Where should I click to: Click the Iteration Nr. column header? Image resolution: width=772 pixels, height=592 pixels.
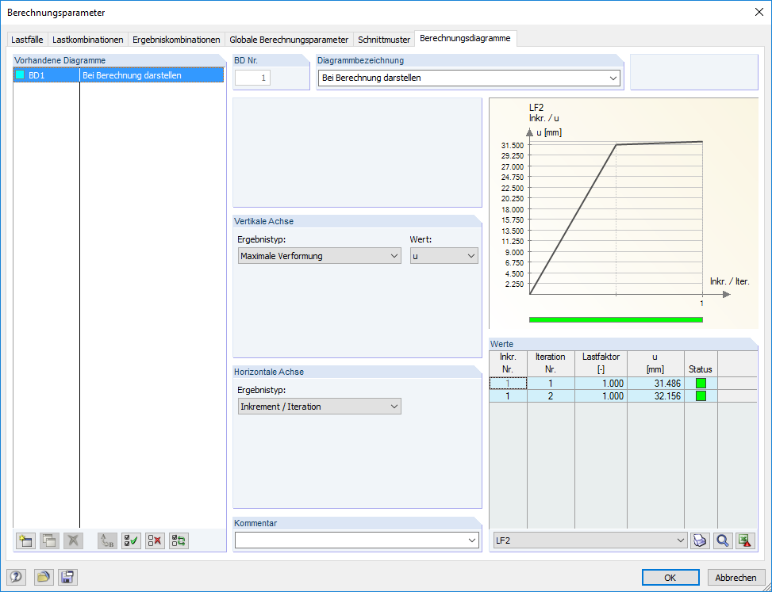[551, 363]
